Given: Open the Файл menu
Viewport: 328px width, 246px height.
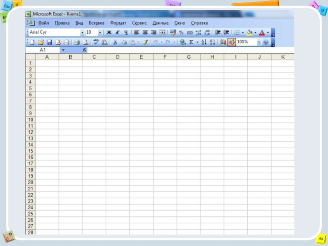Looking at the screenshot, I should point(43,23).
